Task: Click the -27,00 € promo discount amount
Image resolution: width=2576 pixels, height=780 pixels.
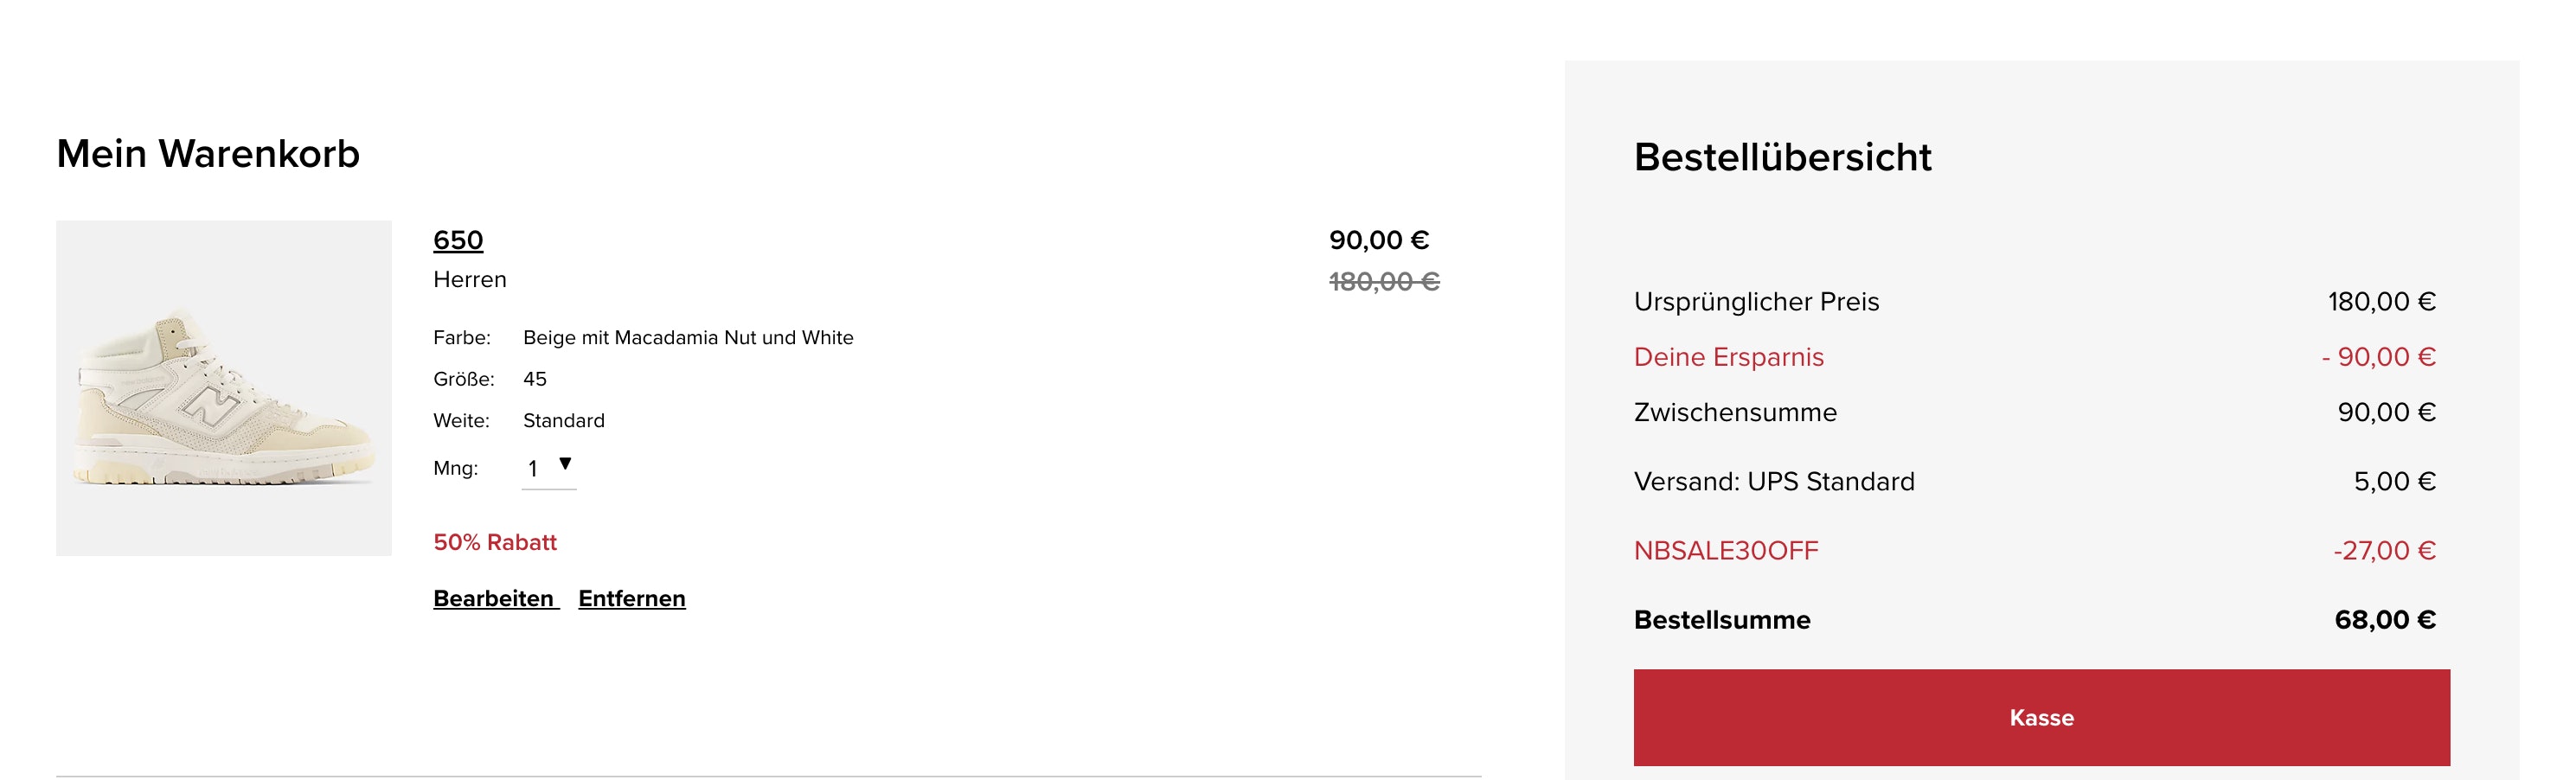Action: [x=2384, y=551]
